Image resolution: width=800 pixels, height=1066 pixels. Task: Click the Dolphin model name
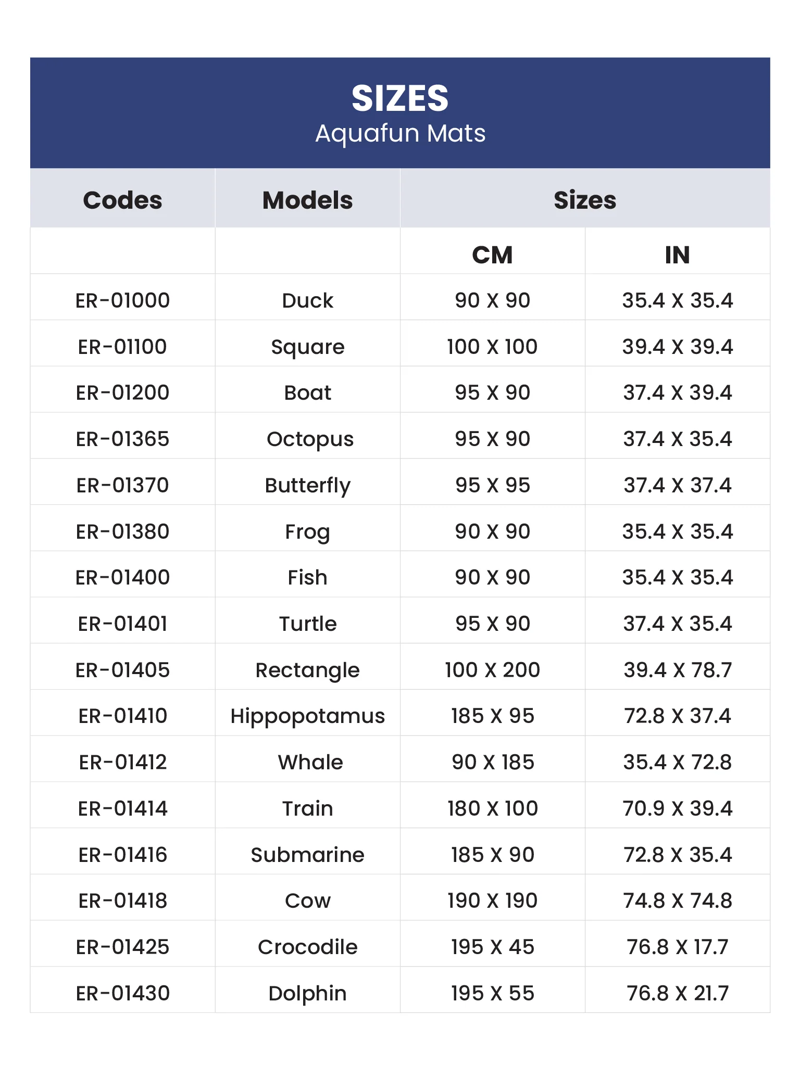307,993
